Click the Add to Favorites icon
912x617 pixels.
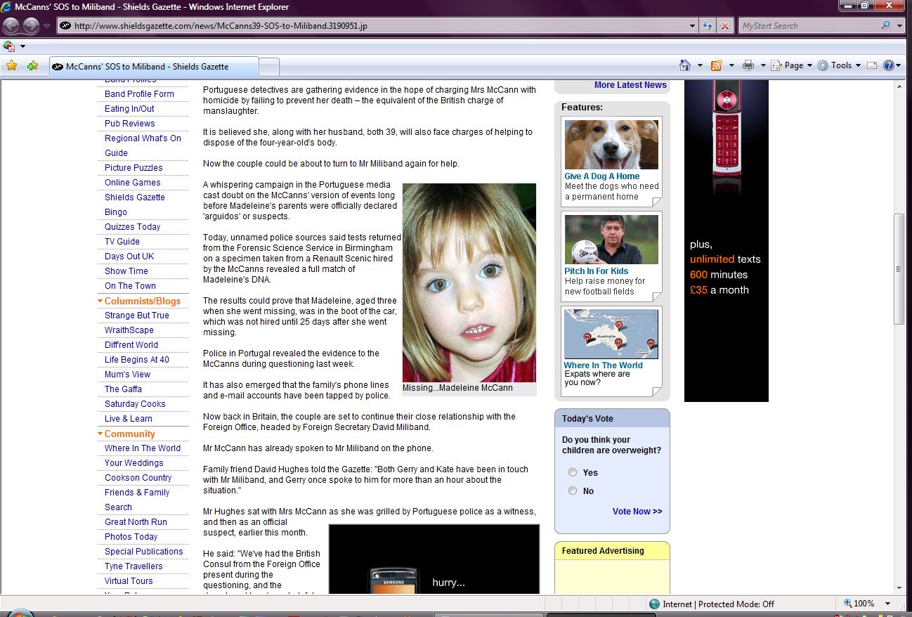[32, 66]
